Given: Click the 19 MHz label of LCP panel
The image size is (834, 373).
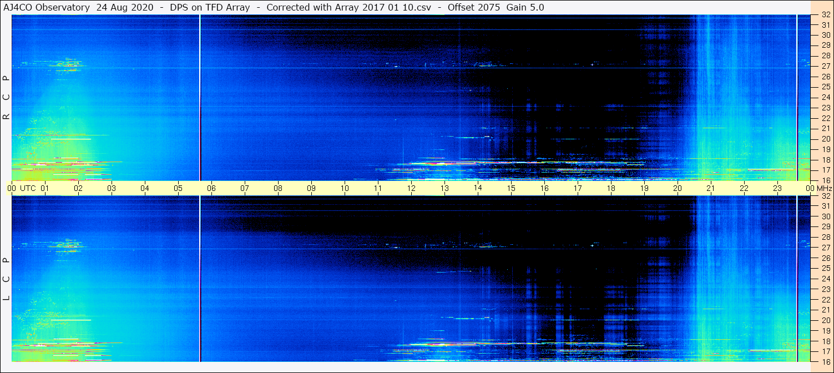Looking at the screenshot, I should [x=826, y=330].
